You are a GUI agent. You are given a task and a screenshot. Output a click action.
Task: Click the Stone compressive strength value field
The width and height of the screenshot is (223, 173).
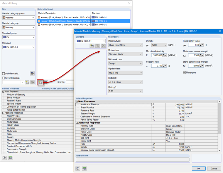pyautogui.click(x=194, y=66)
